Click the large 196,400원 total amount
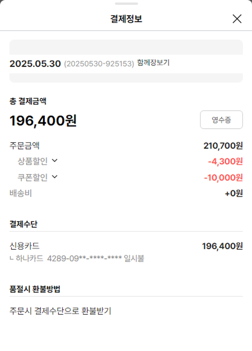The width and height of the screenshot is (252, 351). pos(43,121)
